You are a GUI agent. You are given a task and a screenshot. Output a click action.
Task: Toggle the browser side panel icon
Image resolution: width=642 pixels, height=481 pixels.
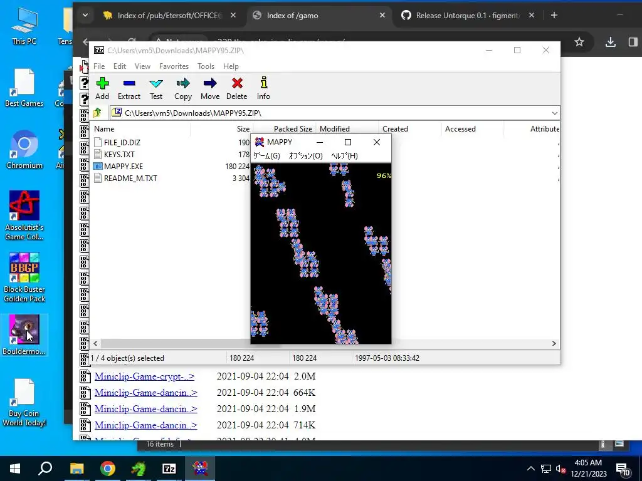tap(633, 42)
